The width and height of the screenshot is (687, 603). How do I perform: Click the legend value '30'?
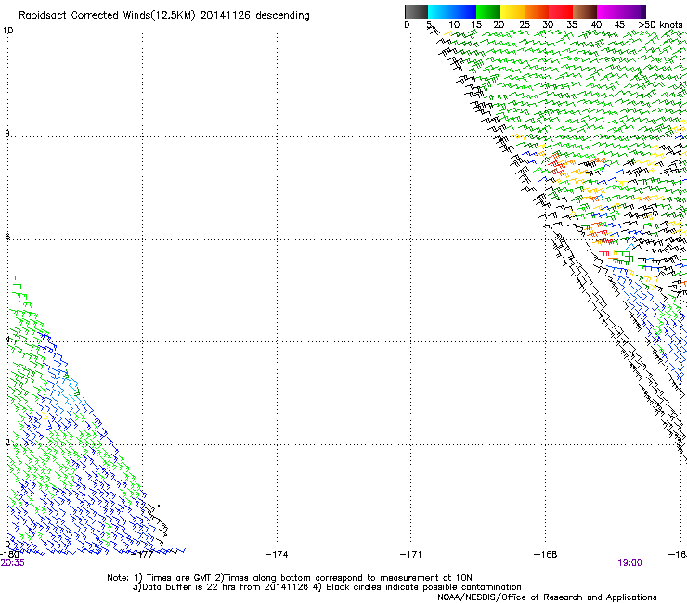(548, 24)
